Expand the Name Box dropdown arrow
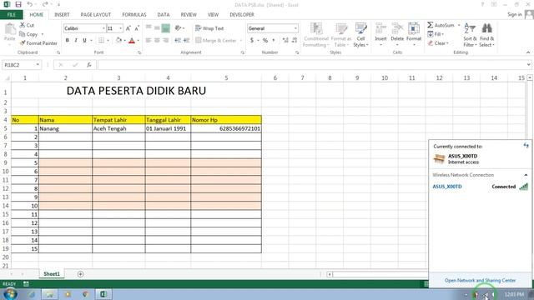 pos(38,65)
